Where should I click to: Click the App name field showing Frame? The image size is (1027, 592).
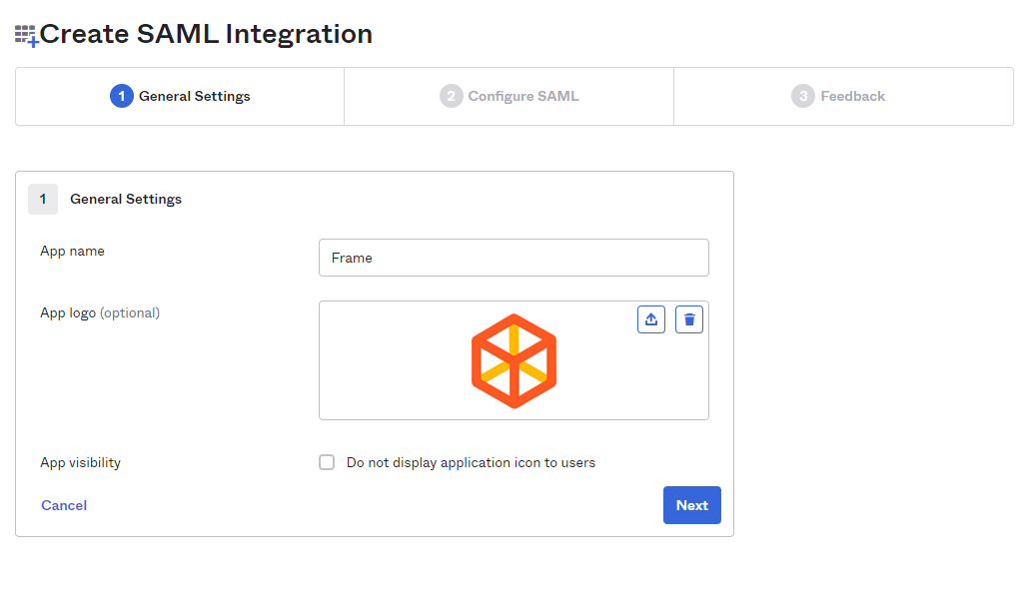[x=513, y=257]
